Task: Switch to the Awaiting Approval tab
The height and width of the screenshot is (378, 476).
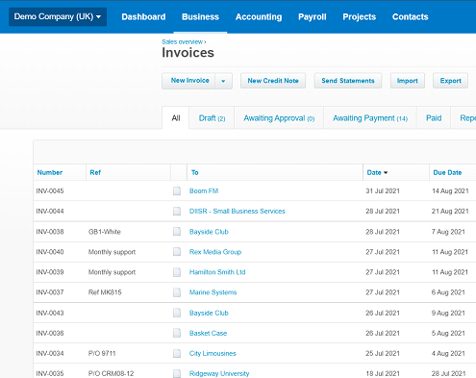Action: pos(279,118)
